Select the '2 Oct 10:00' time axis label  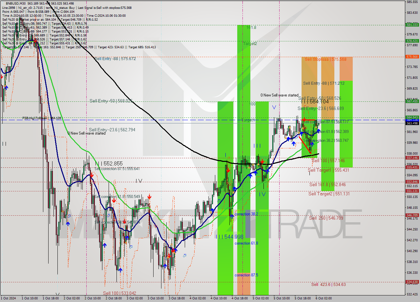point(93,298)
